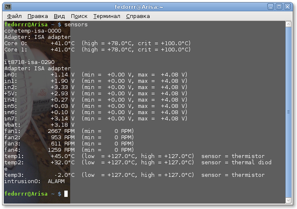Open the Вид menu
This screenshot has height=209, width=297.
(59, 16)
